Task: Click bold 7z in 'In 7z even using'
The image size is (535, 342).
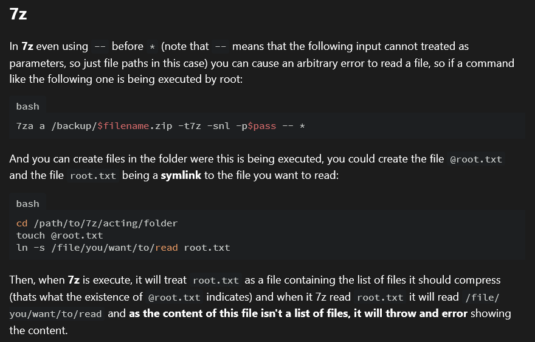Action: point(27,46)
